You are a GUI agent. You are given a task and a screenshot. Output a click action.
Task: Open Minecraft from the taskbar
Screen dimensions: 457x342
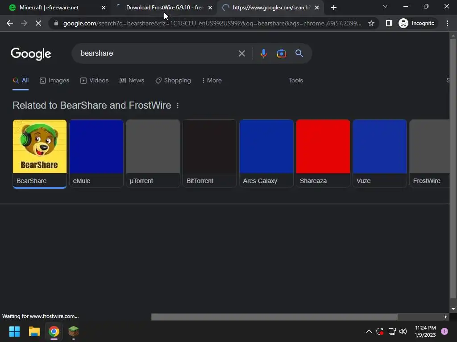coord(74,331)
